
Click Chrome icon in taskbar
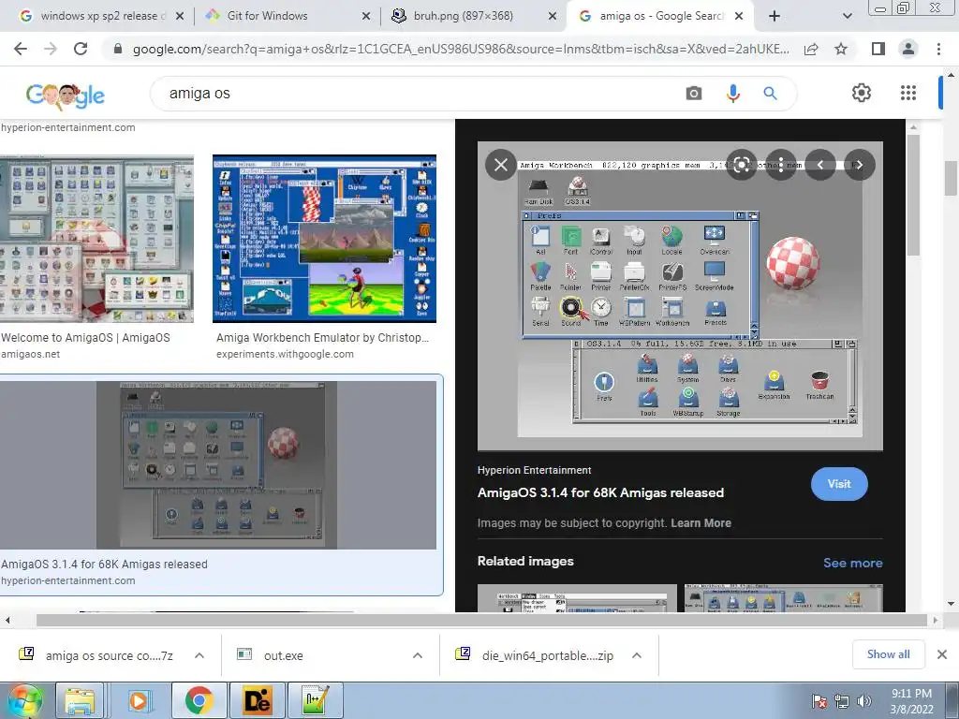pos(199,700)
